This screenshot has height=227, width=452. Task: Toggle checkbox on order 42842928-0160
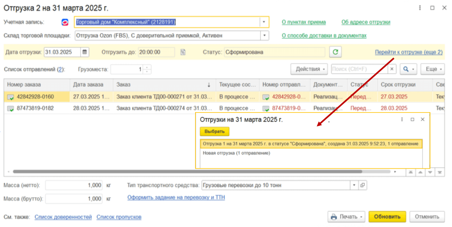click(10, 97)
